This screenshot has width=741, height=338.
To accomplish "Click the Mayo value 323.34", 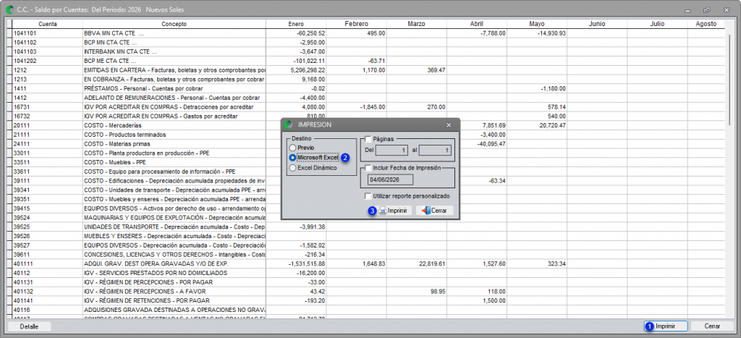I will pos(538,263).
